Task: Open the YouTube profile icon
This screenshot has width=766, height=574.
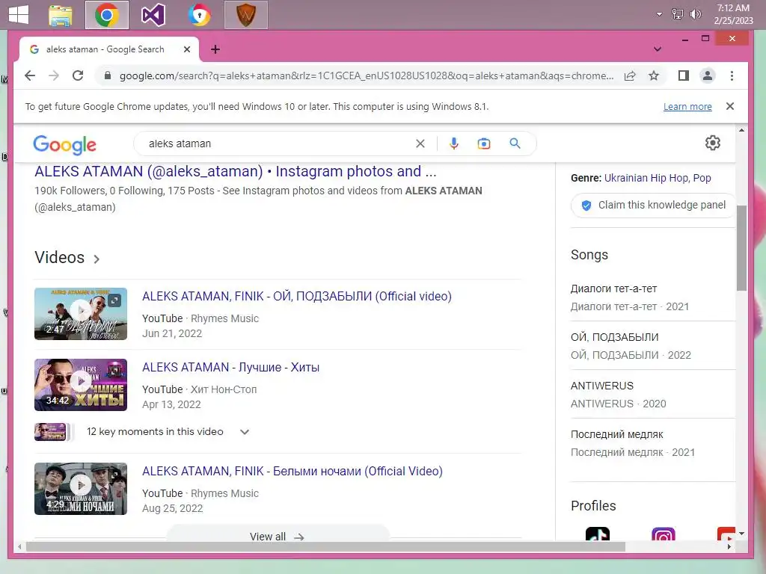Action: click(726, 534)
